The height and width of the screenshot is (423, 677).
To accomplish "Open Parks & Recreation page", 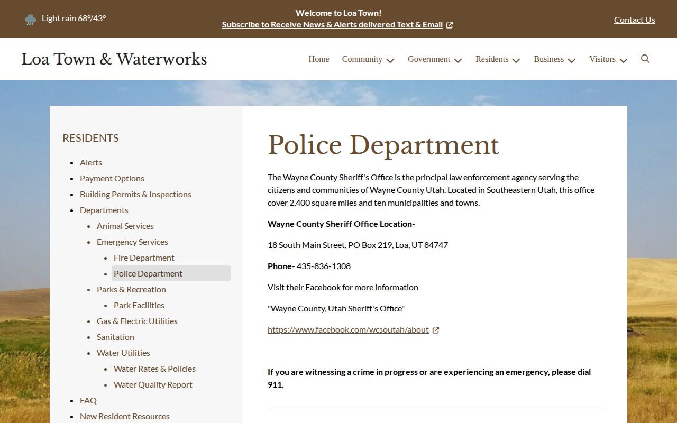I will click(x=131, y=289).
